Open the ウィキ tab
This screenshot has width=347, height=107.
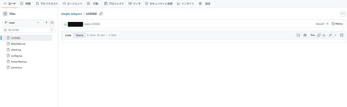click(135, 4)
